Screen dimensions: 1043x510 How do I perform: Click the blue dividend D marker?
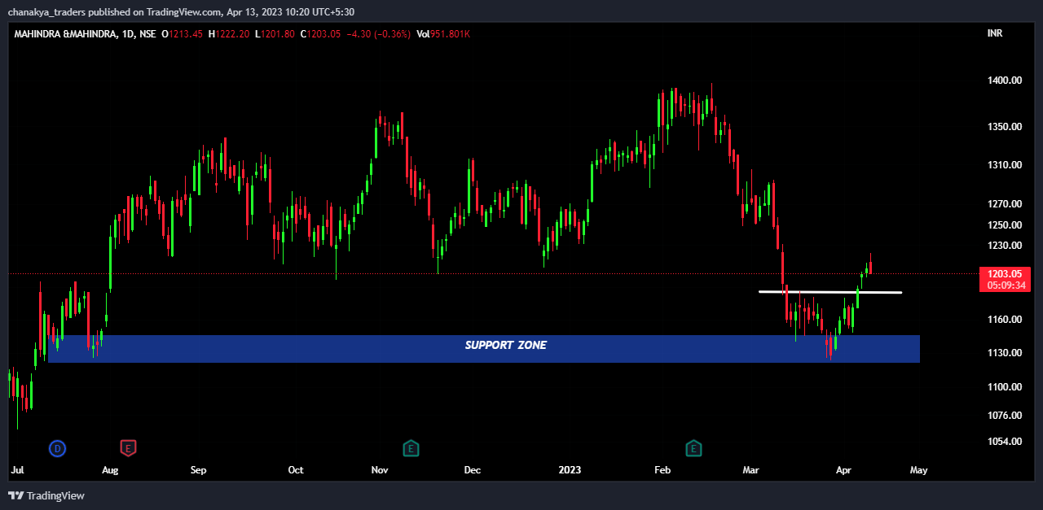pyautogui.click(x=57, y=447)
